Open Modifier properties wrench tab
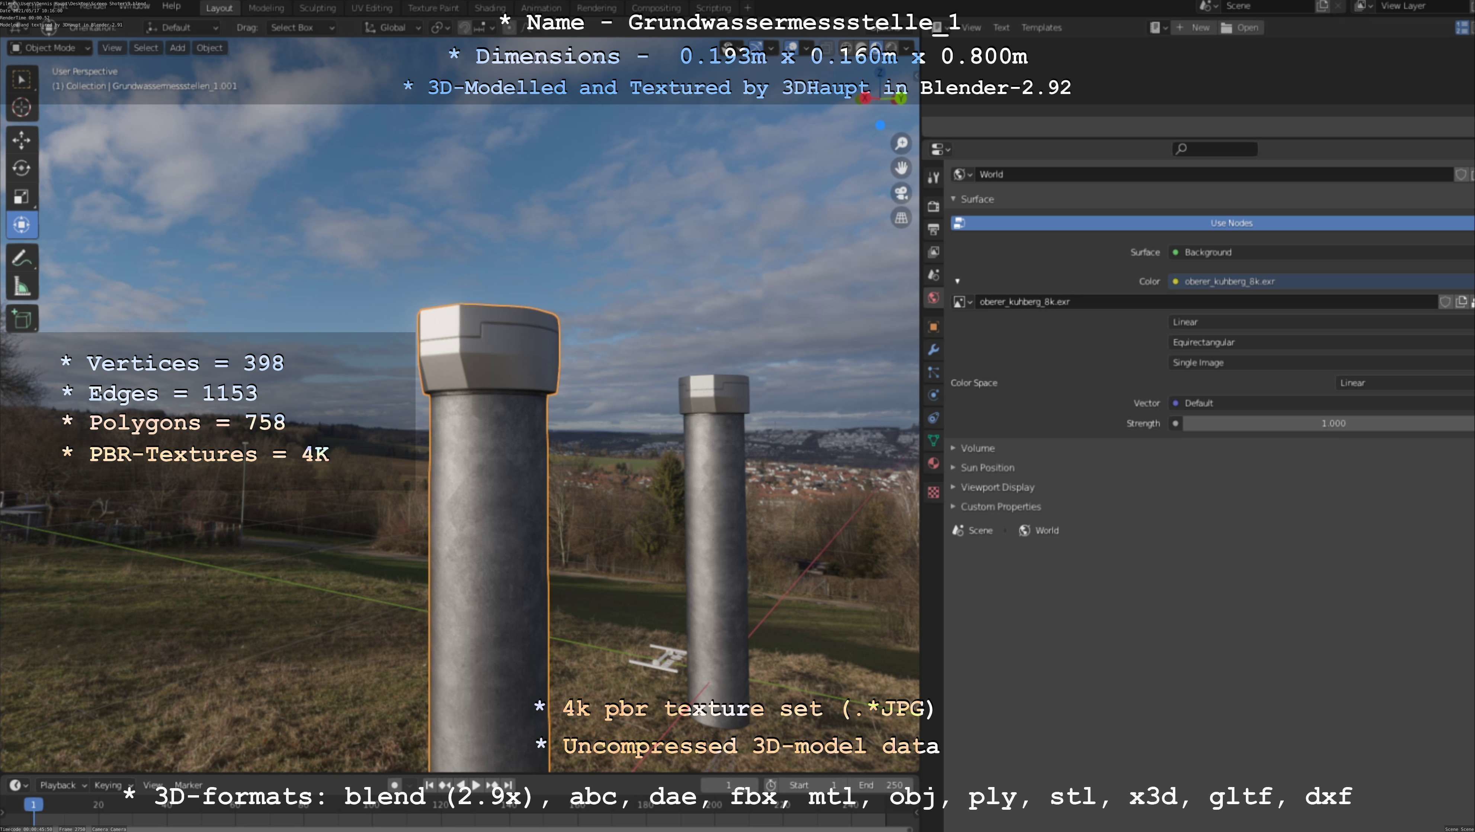This screenshot has height=832, width=1475. click(933, 350)
